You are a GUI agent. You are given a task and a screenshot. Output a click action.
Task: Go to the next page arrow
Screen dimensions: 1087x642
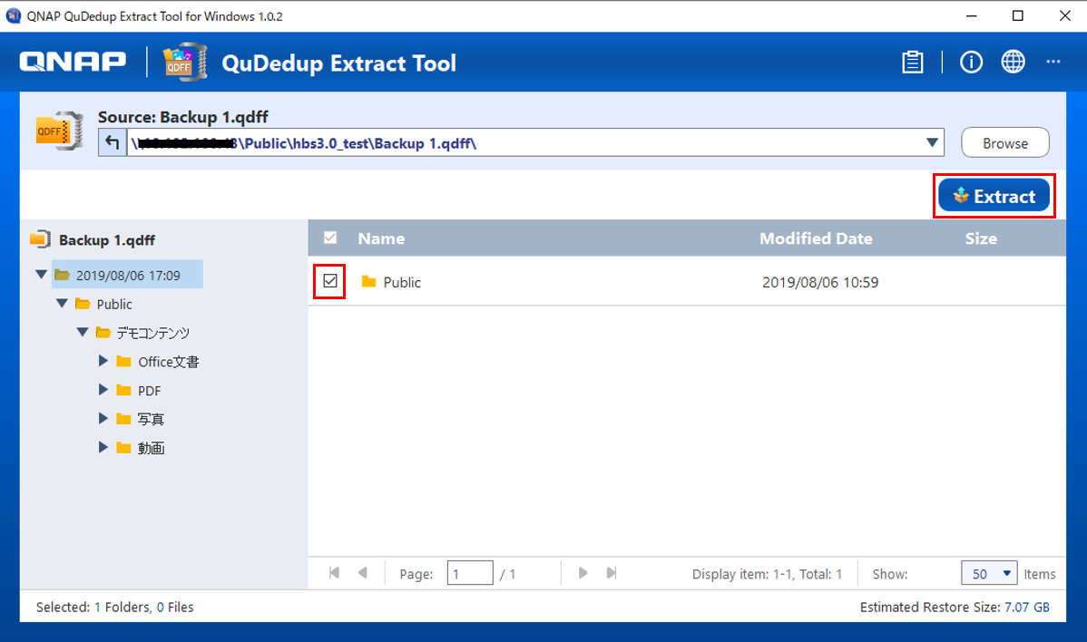(x=583, y=573)
